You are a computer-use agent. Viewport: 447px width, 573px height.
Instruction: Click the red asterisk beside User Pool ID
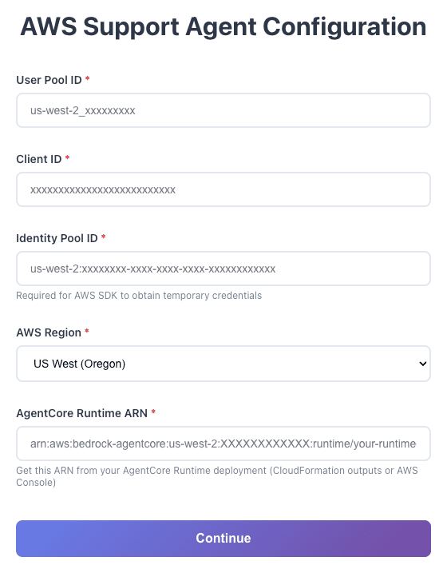tap(87, 78)
